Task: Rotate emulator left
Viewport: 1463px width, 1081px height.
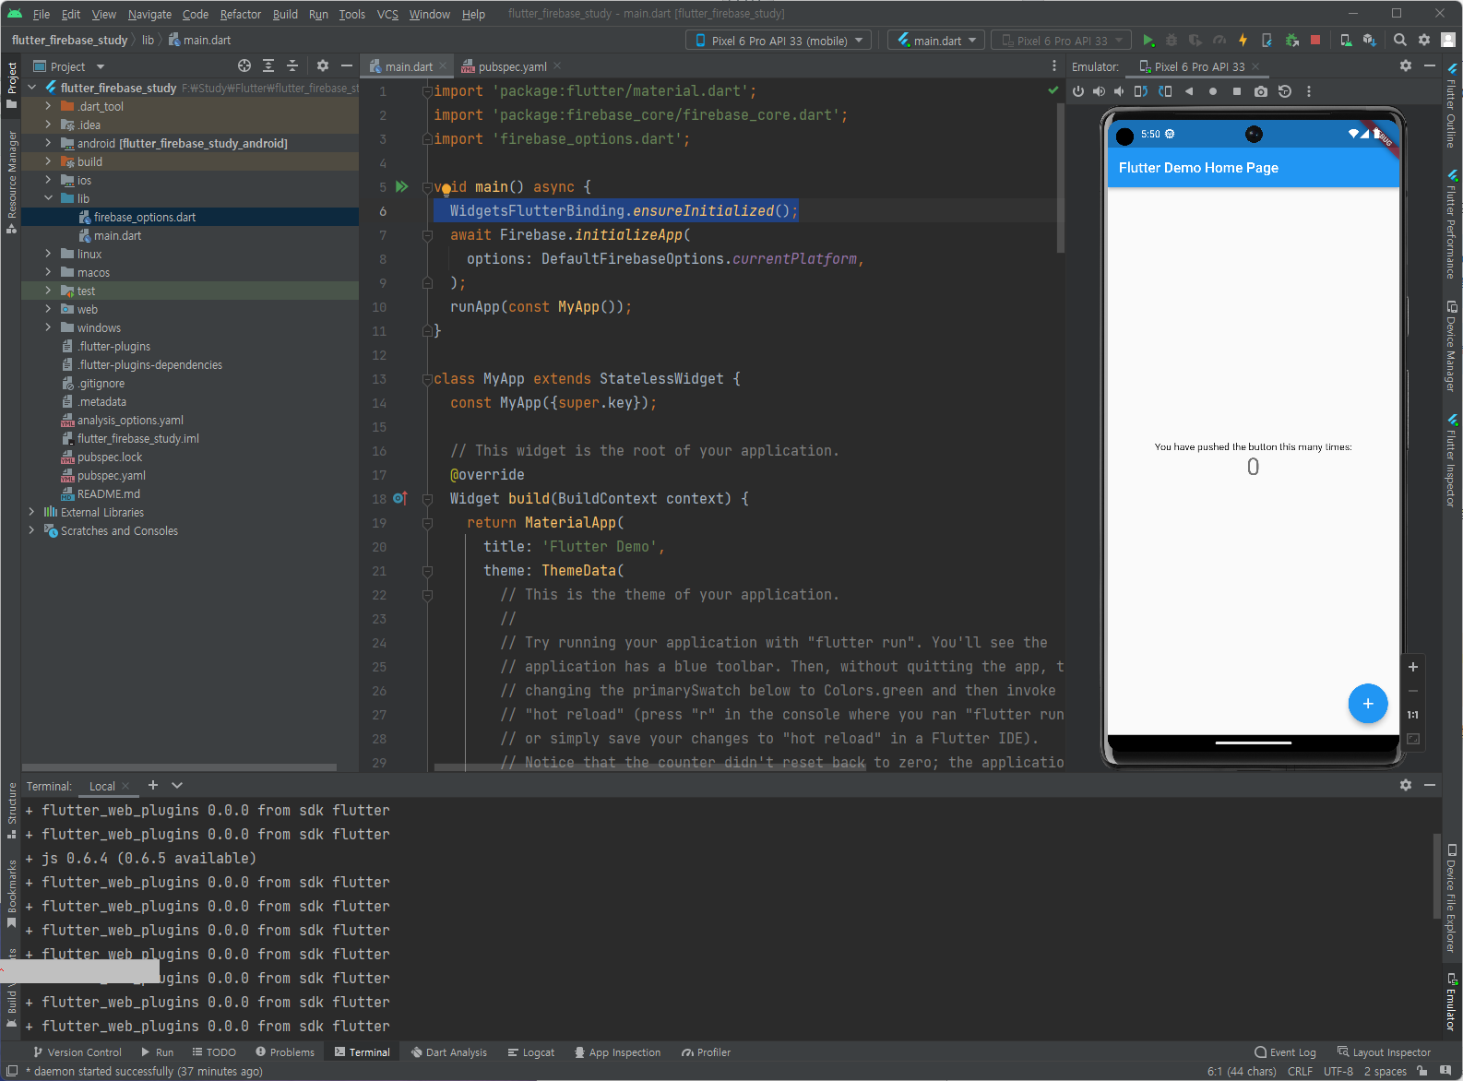Action: (x=1141, y=91)
